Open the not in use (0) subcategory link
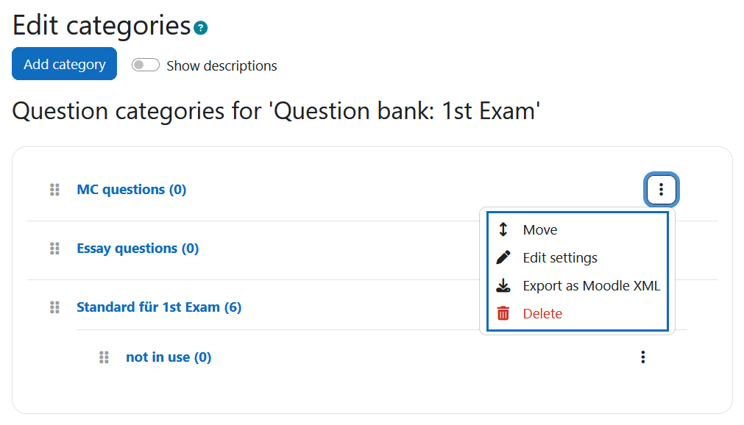This screenshot has height=425, width=744. click(169, 357)
